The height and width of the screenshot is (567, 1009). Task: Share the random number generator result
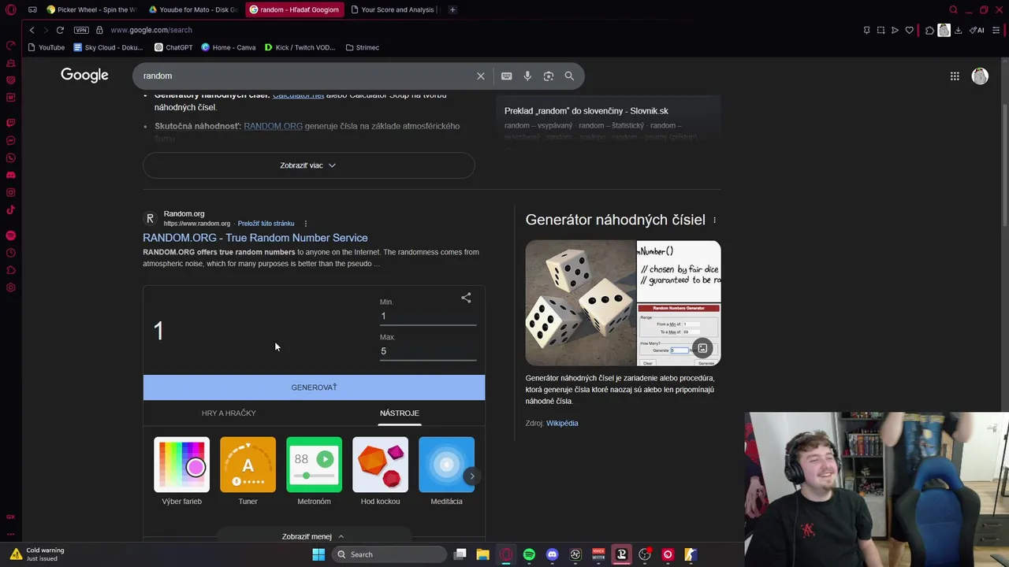466,298
